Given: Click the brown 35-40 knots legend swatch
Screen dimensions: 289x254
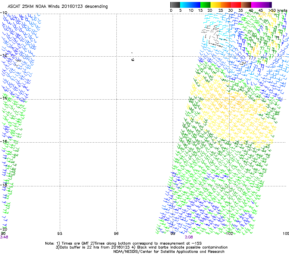Looking at the screenshot, I should click(x=246, y=5).
